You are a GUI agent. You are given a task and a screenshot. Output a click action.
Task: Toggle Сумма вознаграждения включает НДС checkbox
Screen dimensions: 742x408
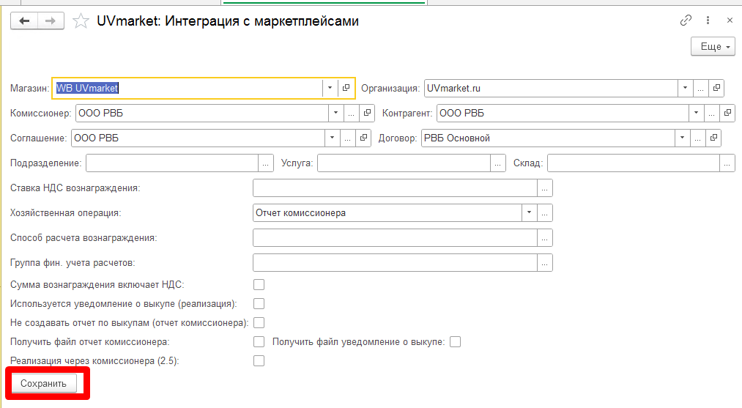259,285
